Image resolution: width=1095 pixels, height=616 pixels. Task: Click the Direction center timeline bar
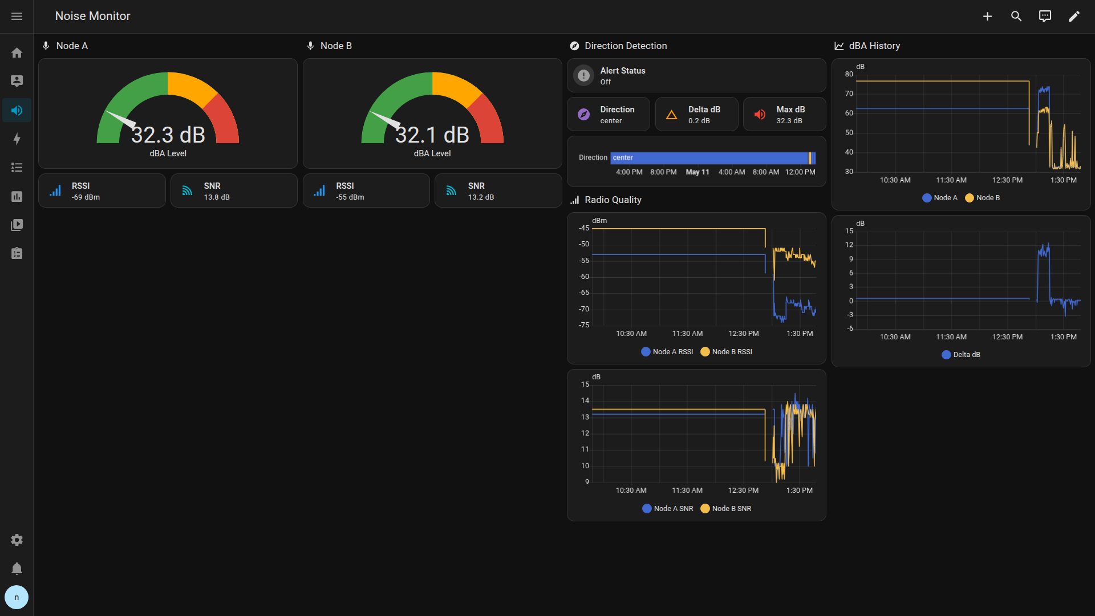click(713, 158)
